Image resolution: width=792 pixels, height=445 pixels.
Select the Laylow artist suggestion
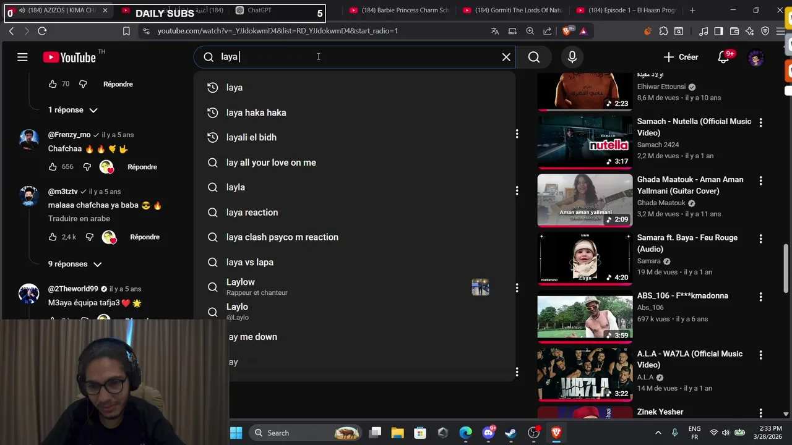(x=355, y=287)
